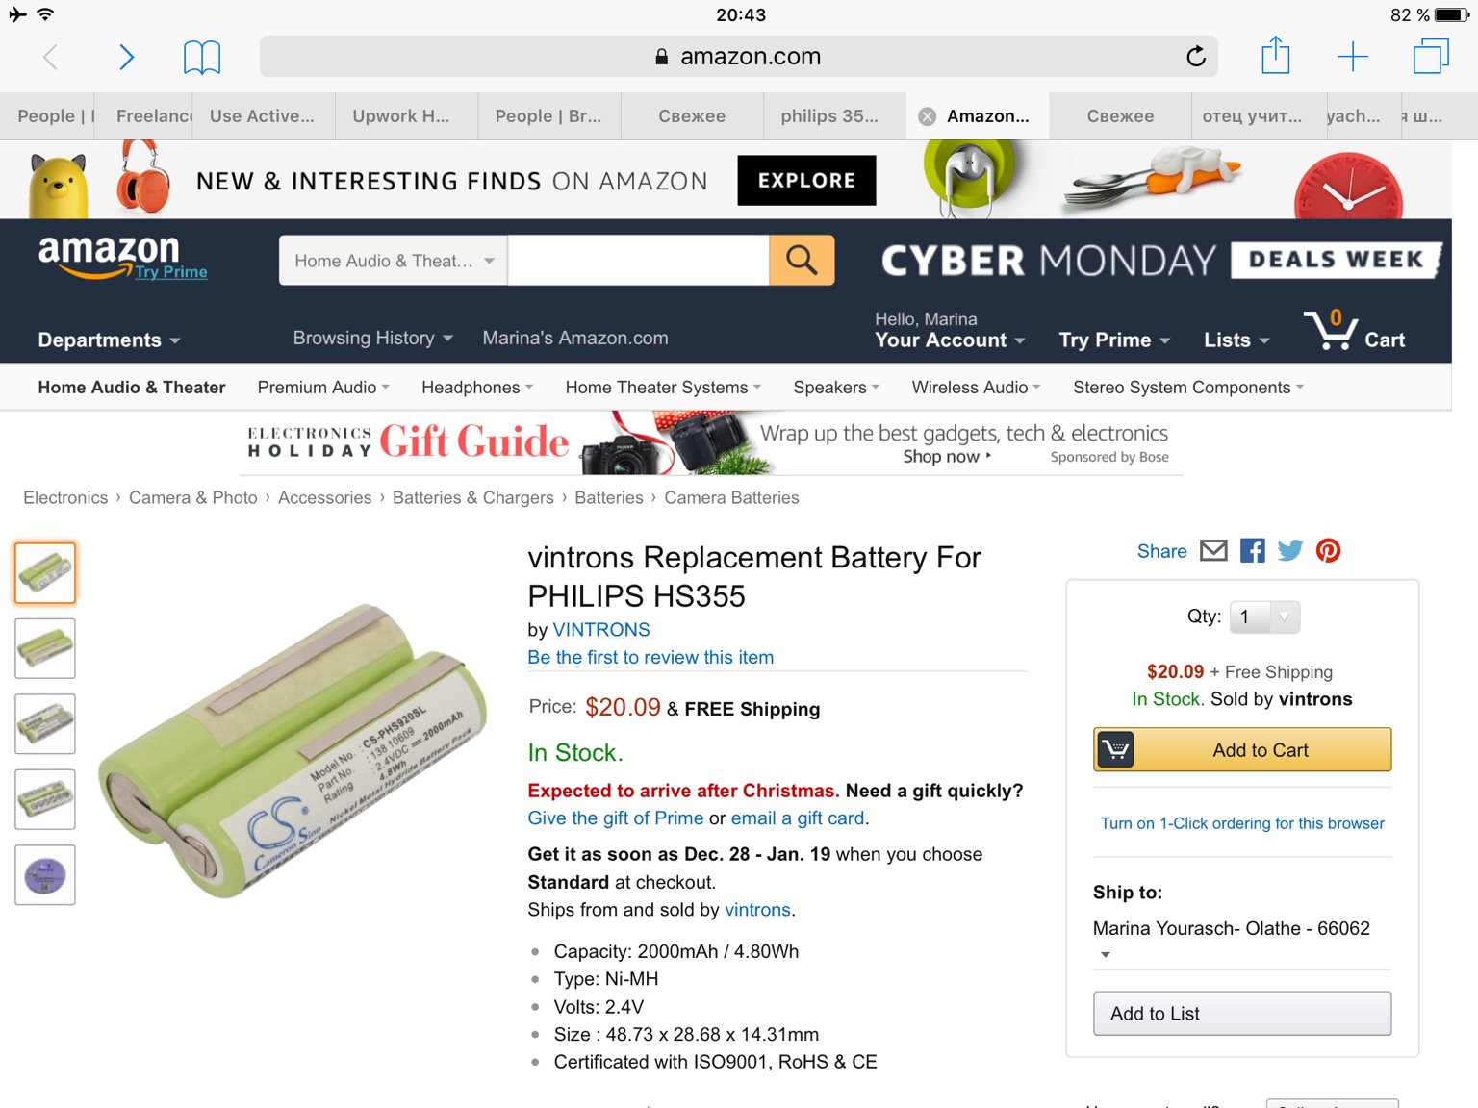The image size is (1478, 1108).
Task: Open a new Safari tab with plus
Action: coord(1352,57)
